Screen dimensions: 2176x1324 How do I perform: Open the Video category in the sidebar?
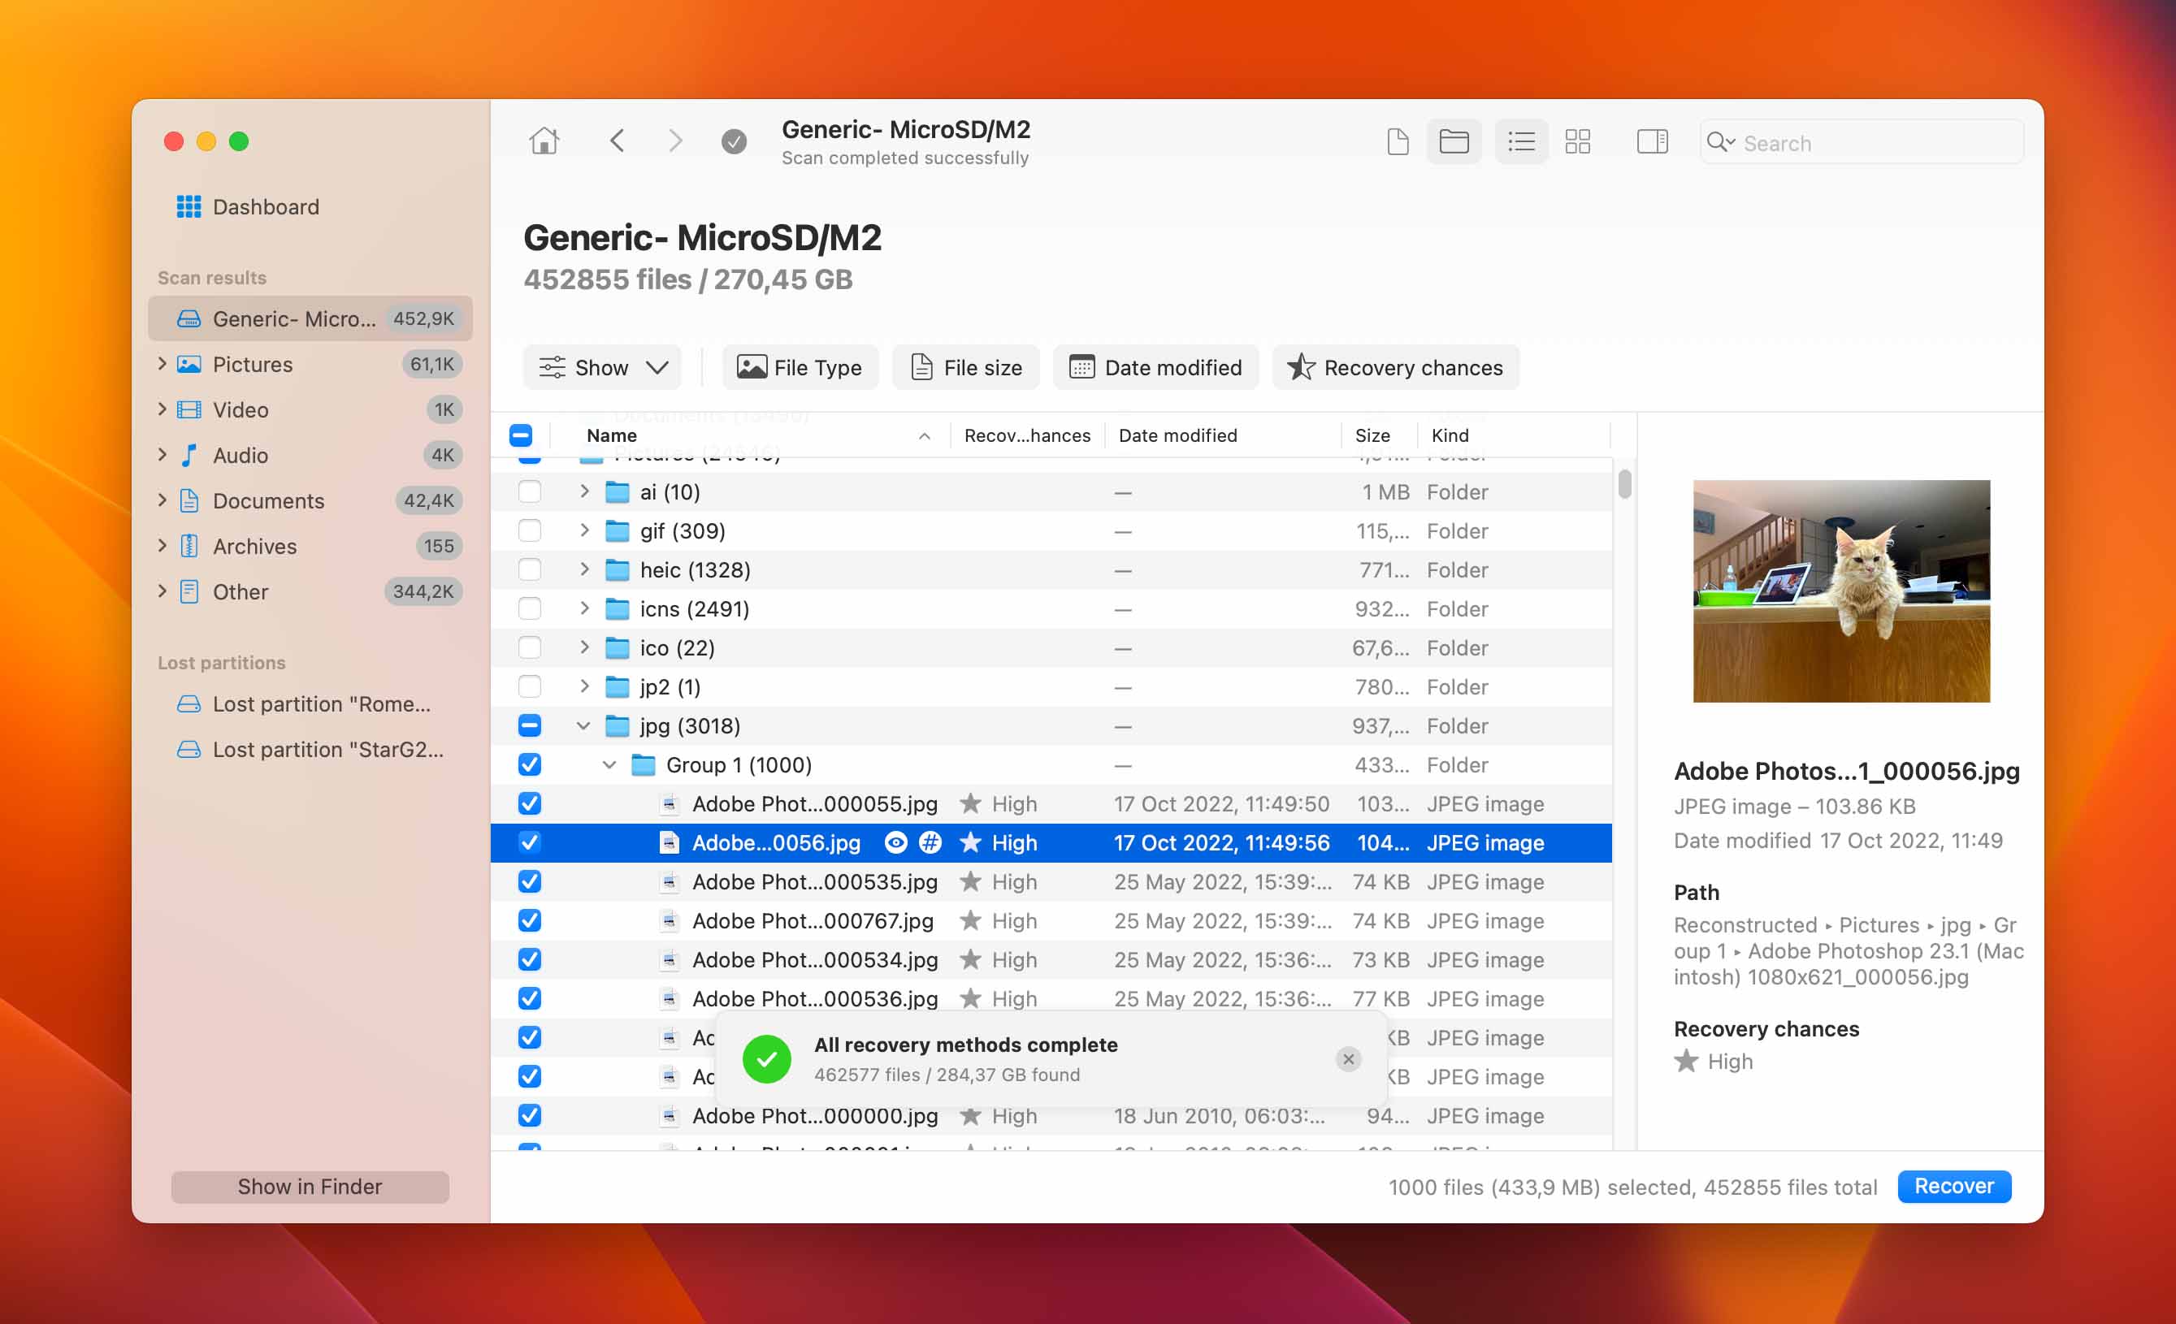[311, 409]
